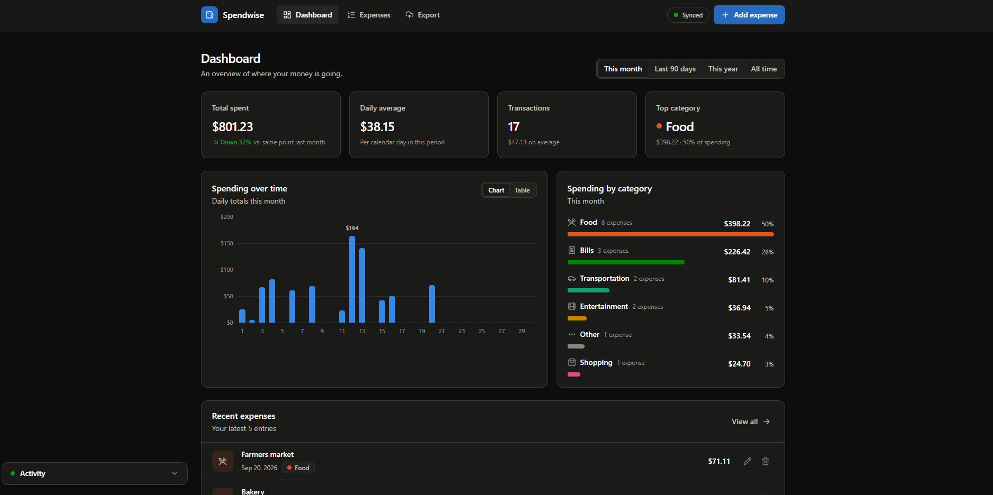Expand the Activity panel chevron
This screenshot has height=495, width=993.
[175, 473]
